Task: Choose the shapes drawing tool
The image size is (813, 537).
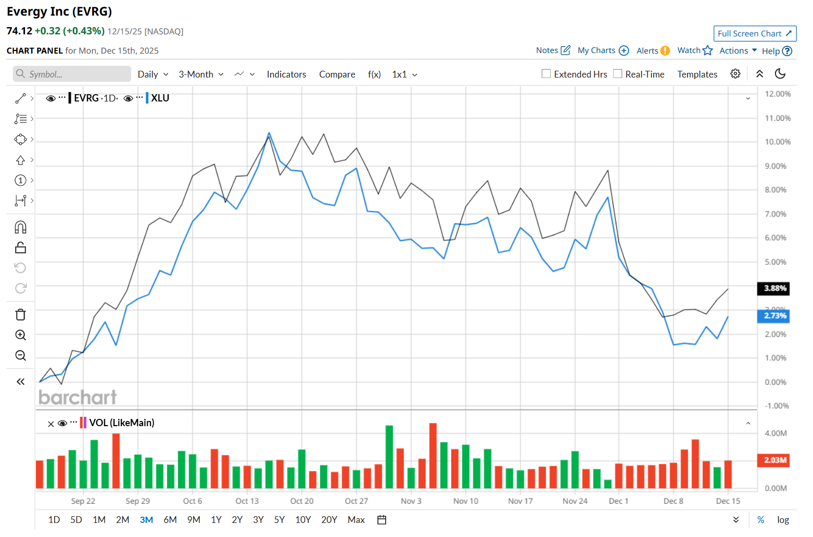Action: (20, 139)
